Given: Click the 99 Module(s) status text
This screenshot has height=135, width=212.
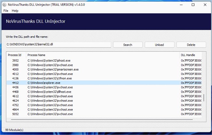Looking at the screenshot, I should pyautogui.click(x=14, y=130).
